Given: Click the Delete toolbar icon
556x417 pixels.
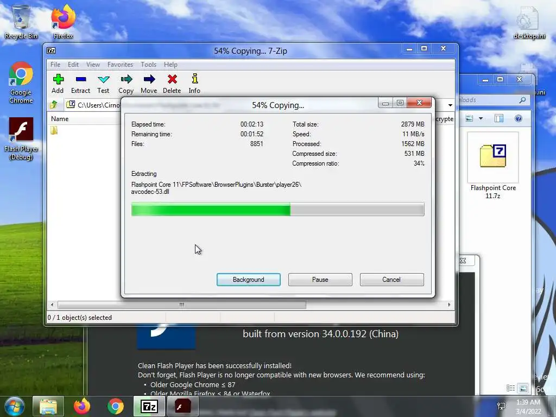Looking at the screenshot, I should (x=172, y=84).
